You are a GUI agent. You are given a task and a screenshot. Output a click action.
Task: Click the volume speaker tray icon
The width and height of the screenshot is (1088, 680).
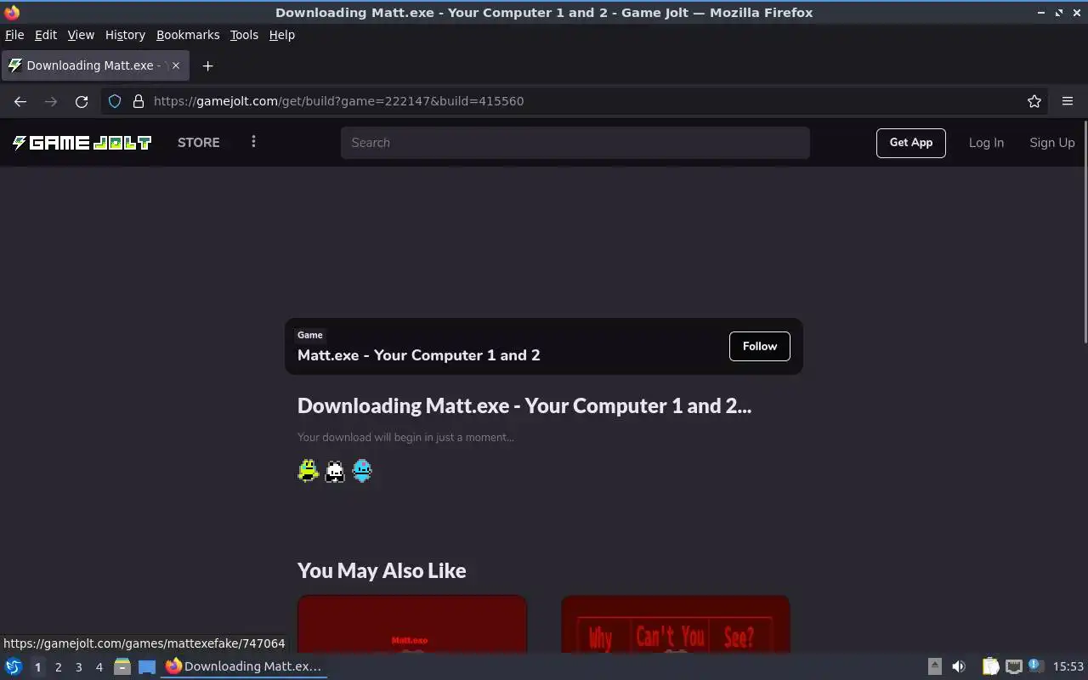[x=959, y=666]
